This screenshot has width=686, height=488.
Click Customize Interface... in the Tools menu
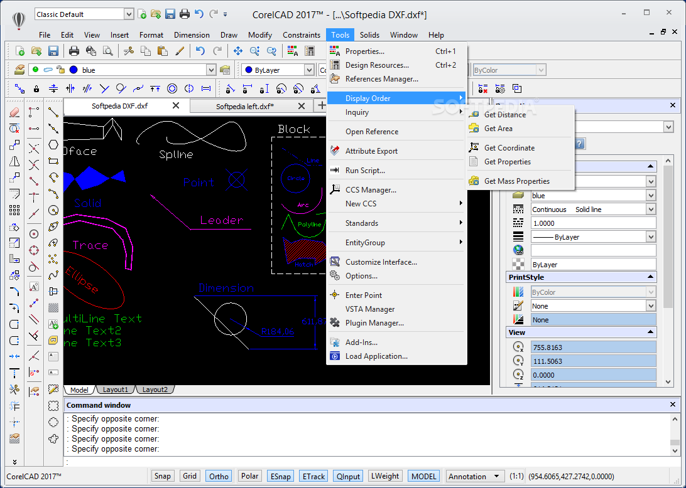coord(397,262)
